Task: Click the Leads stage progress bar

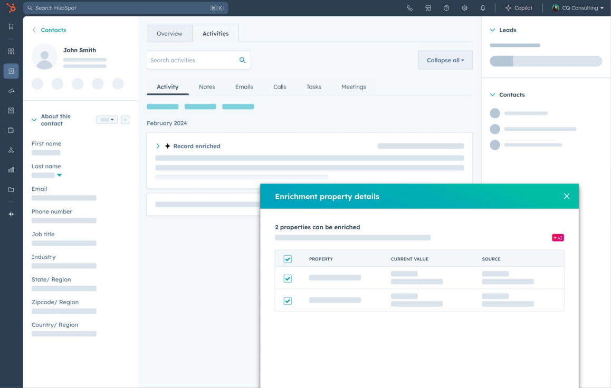Action: pyautogui.click(x=546, y=61)
